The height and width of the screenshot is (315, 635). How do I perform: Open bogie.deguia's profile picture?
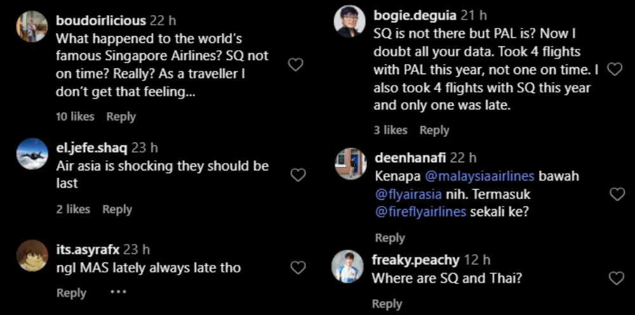tap(350, 22)
